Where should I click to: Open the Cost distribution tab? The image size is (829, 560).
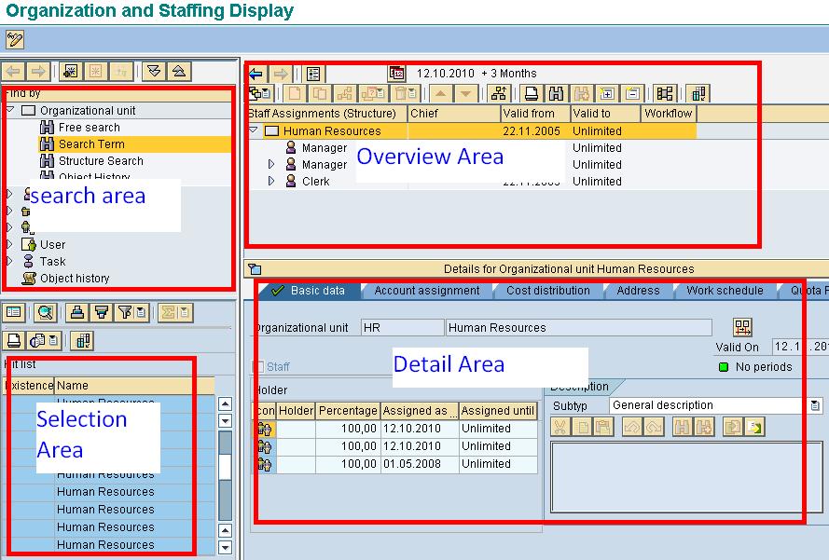[547, 290]
